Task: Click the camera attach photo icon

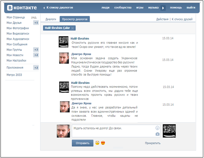Action: tap(157, 134)
